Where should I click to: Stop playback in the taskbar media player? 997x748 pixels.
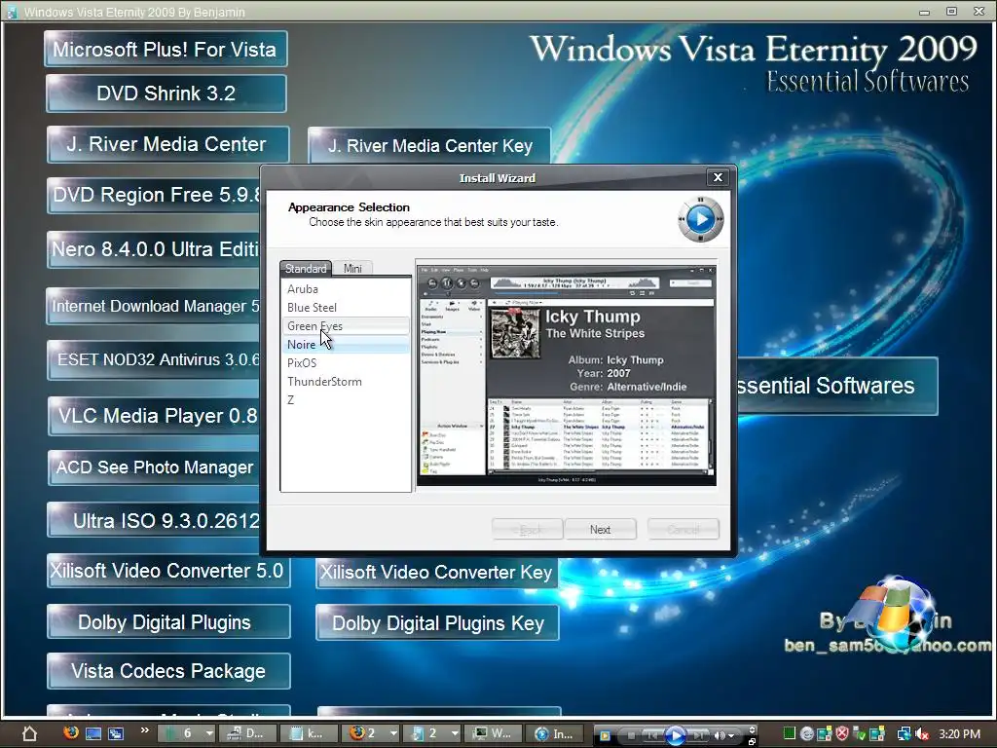click(x=631, y=736)
